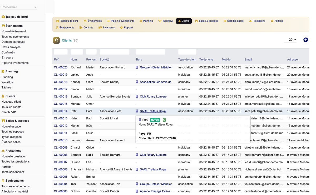Screen dimensions: 316x195
Task: Open the Tableau de bord tab in the top bar
Action: coord(67,21)
